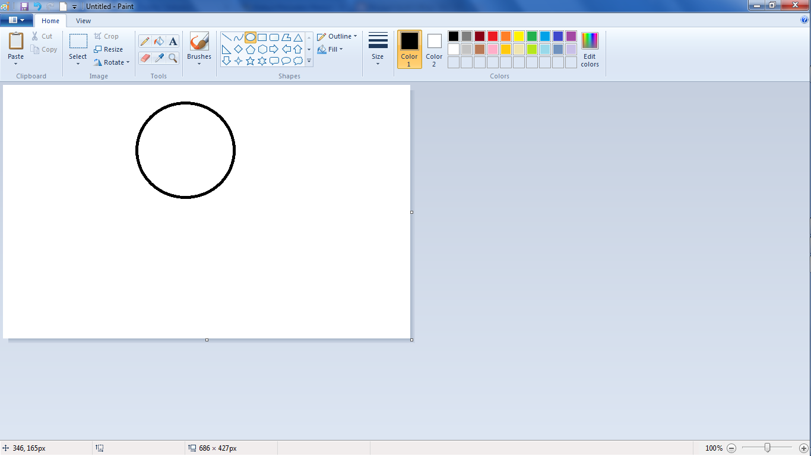Select the Color picker tool
The width and height of the screenshot is (811, 456).
click(x=159, y=58)
